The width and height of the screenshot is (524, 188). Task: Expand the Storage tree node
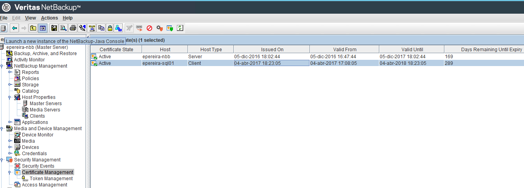tap(10, 85)
